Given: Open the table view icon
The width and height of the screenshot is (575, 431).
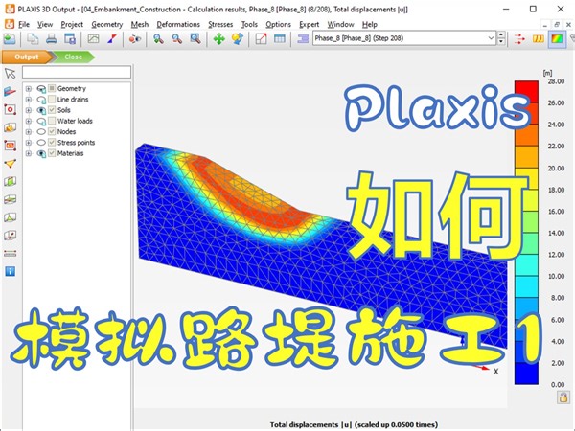Looking at the screenshot, I should click(x=280, y=38).
